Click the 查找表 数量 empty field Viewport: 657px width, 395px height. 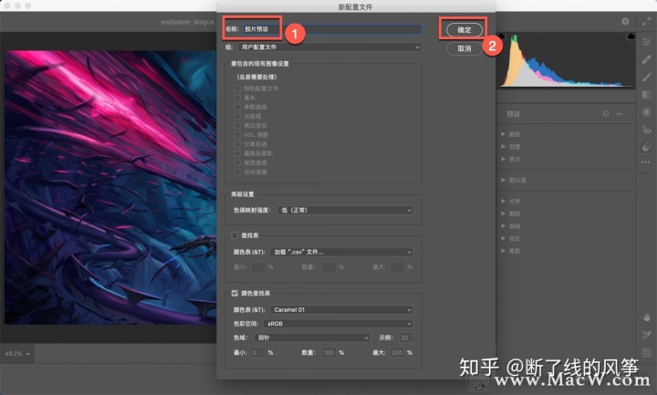pos(328,267)
